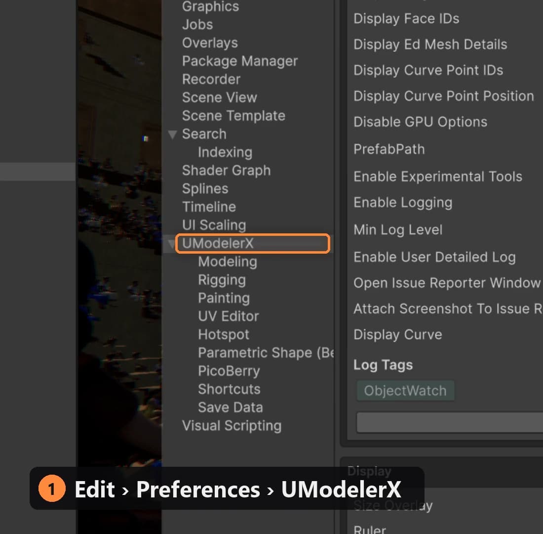The width and height of the screenshot is (543, 534).
Task: Open Overlays preferences category
Action: [210, 43]
